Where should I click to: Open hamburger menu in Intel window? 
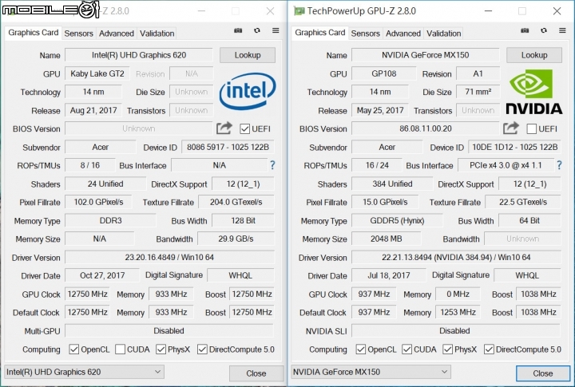pos(276,30)
